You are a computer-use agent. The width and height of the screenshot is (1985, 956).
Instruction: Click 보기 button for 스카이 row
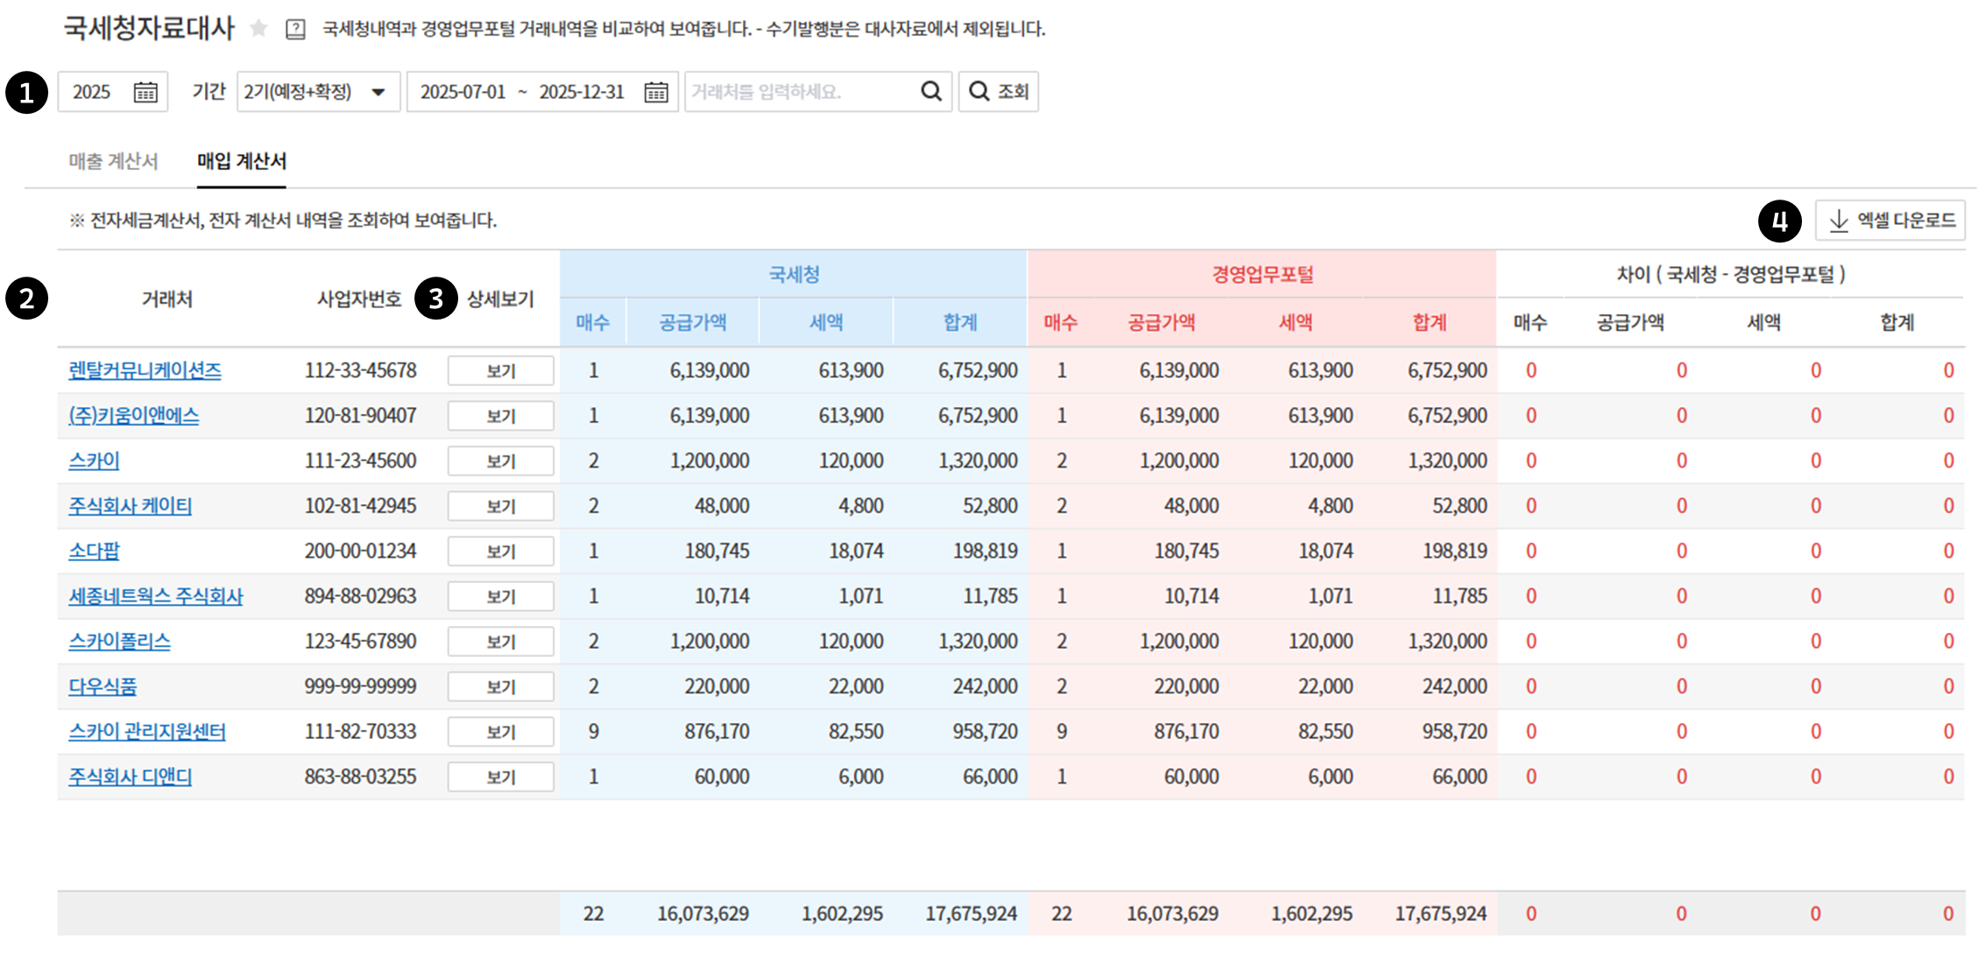(x=500, y=461)
